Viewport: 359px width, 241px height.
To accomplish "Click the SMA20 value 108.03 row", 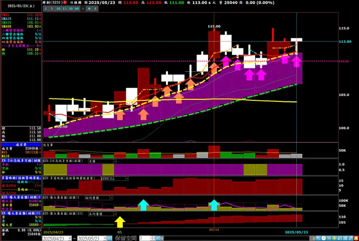I will pos(21,23).
